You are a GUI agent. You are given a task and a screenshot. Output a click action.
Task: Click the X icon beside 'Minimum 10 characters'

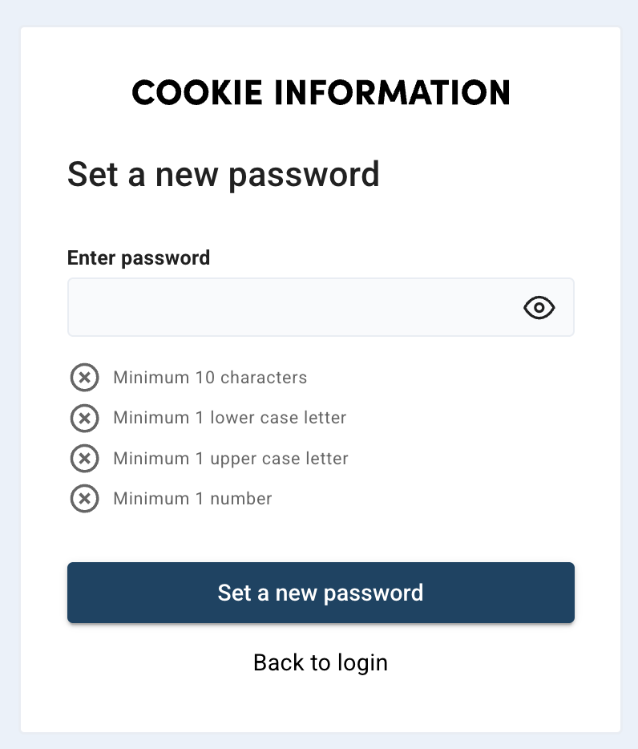(x=84, y=378)
